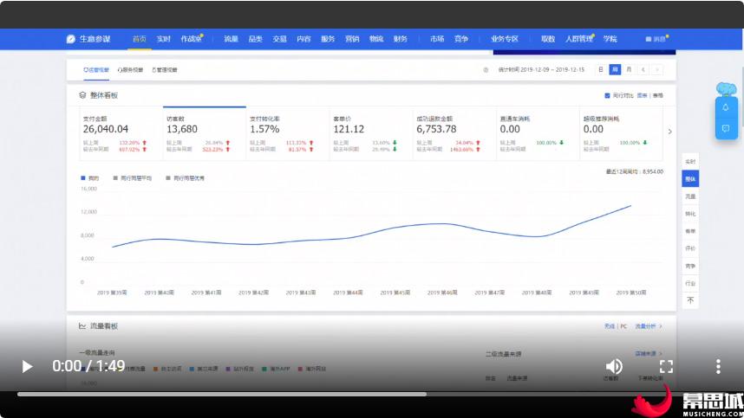Click the 生意参谋 logo icon
Screen dimensions: 744x418
coord(71,39)
